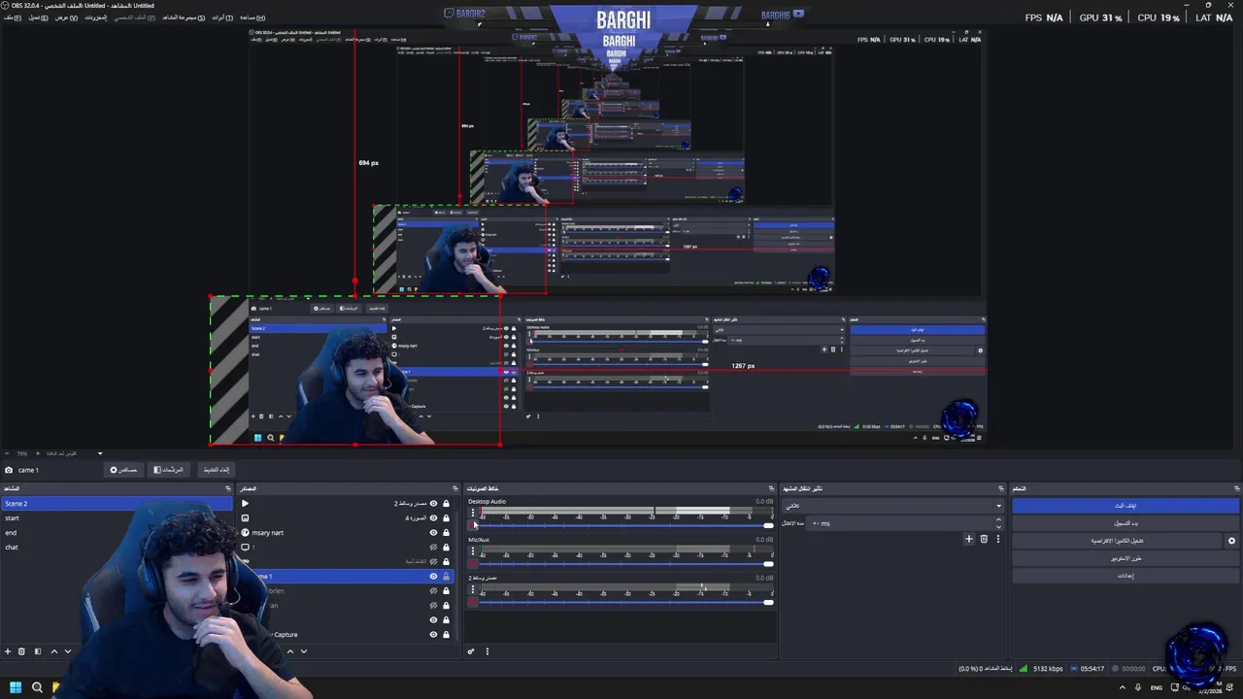Move the selected scene up
The image size is (1243, 699).
pos(53,651)
